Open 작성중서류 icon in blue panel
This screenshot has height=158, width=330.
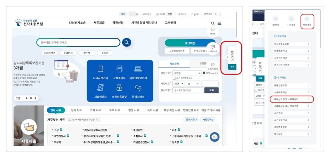[120, 69]
